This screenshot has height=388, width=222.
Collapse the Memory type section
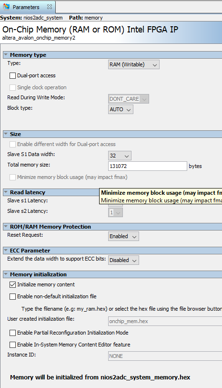point(6,55)
